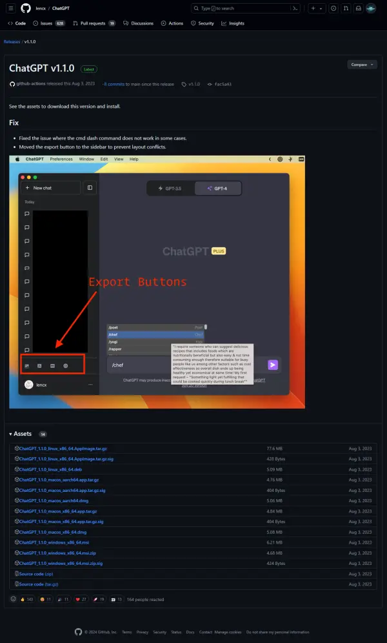Click the zip file icon beside Source code (zip)
The image size is (387, 643).
tap(17, 574)
